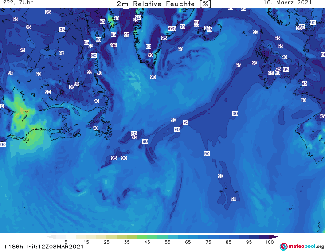Click the meteopool.org logo
The width and height of the screenshot is (325, 251).
(302, 247)
